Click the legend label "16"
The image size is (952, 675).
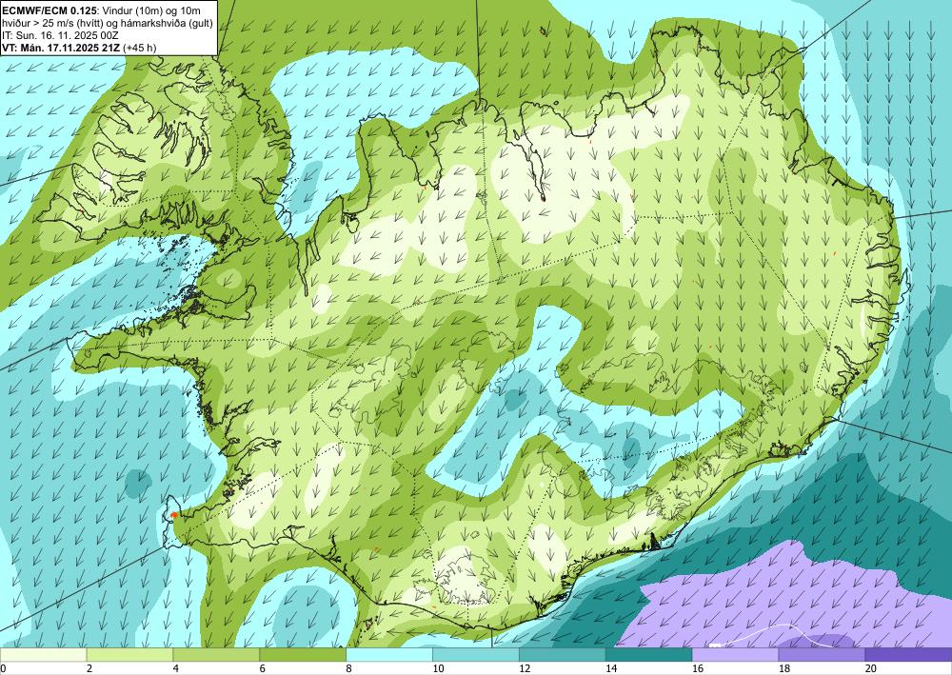coord(698,669)
